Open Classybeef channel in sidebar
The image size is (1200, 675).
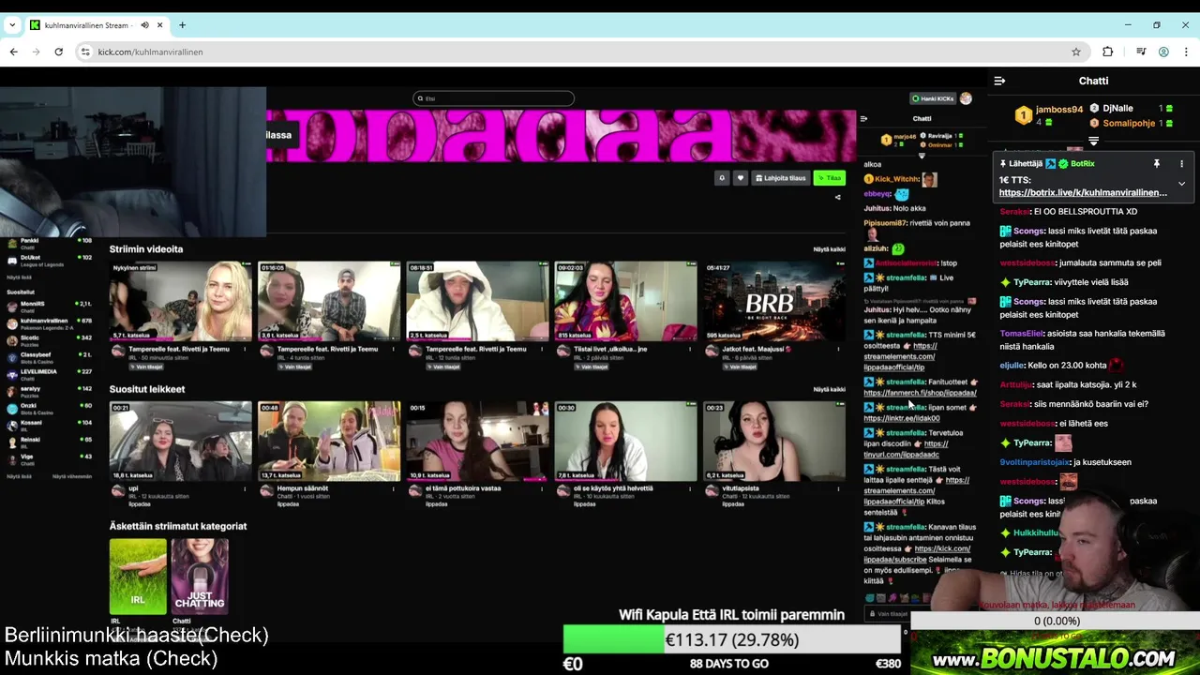[x=50, y=356]
